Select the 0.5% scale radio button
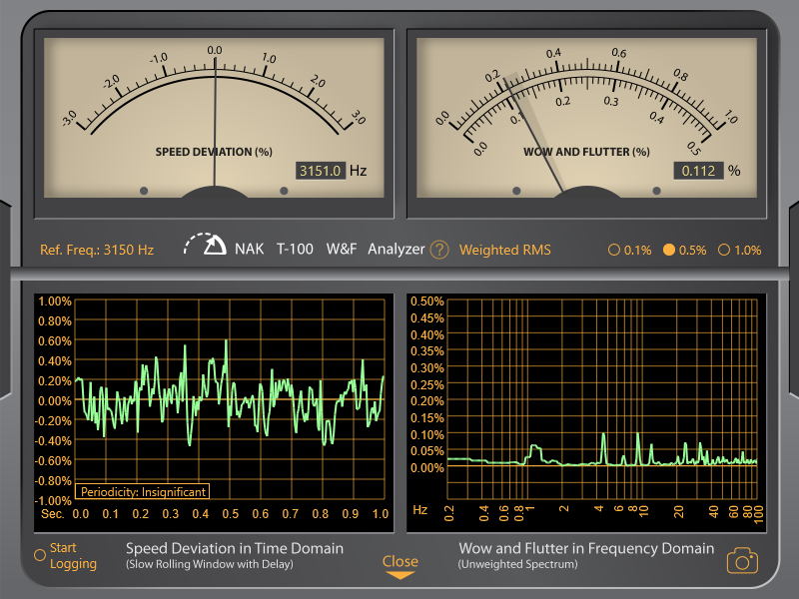Image resolution: width=799 pixels, height=599 pixels. pyautogui.click(x=669, y=251)
